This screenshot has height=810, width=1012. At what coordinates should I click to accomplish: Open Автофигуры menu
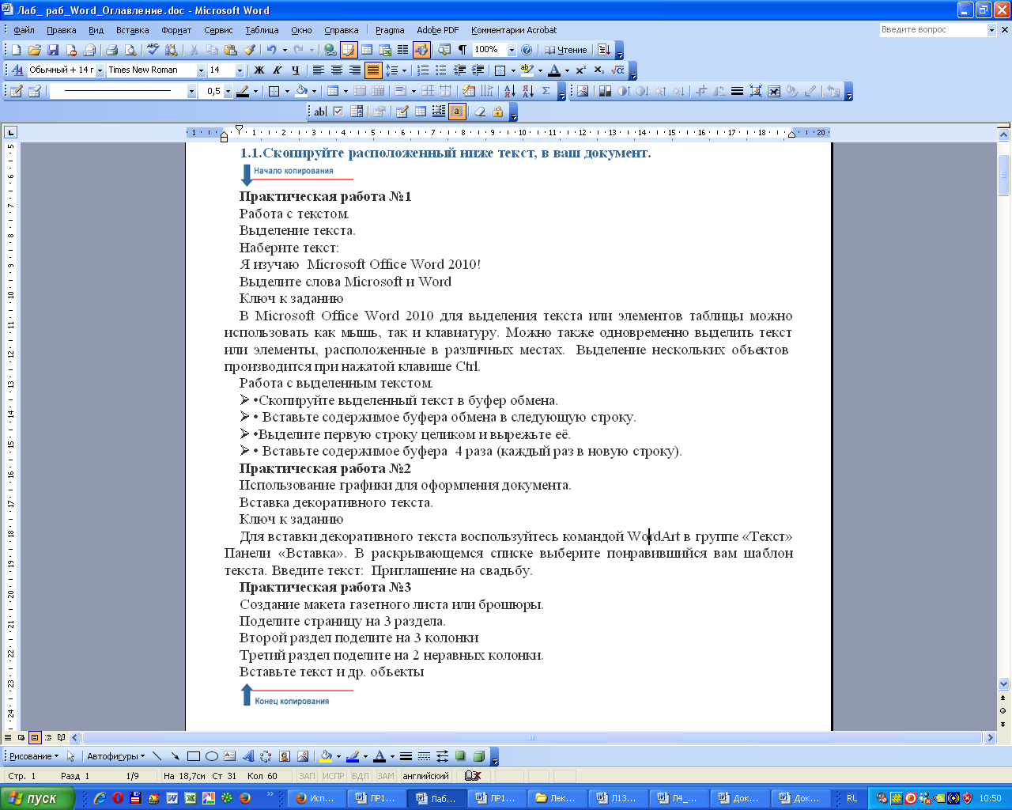pyautogui.click(x=115, y=756)
